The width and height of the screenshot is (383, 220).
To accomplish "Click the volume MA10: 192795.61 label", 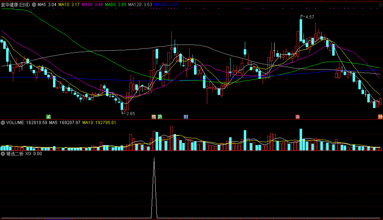I will point(99,123).
